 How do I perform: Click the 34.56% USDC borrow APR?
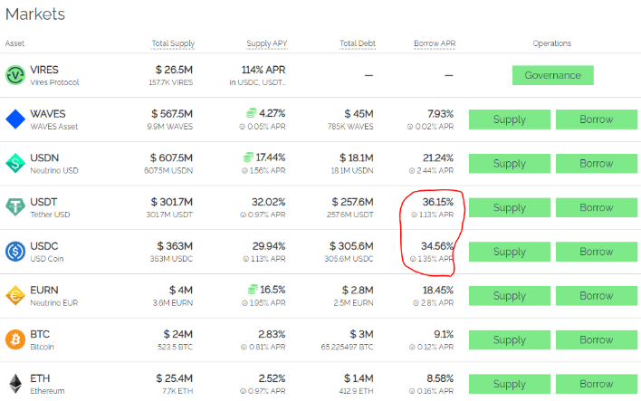click(x=437, y=246)
